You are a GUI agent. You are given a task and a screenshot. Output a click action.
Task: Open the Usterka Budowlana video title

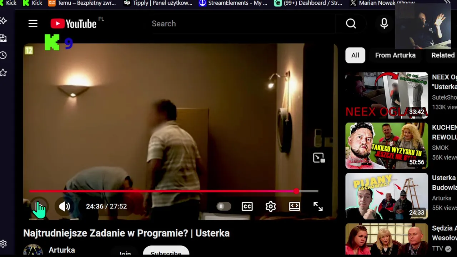(444, 182)
